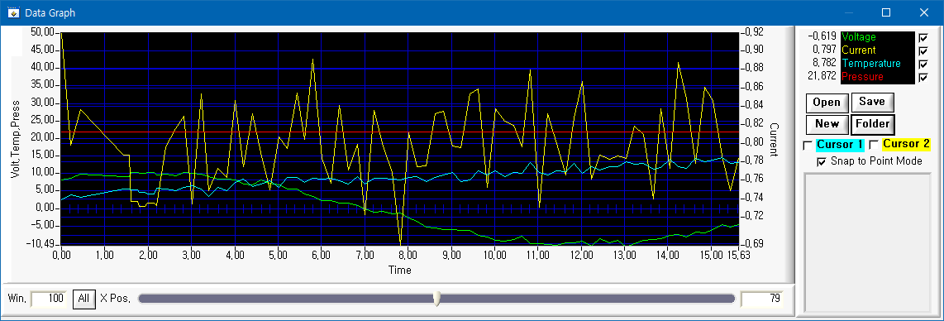Enable the Cursor 2 checkbox
The width and height of the screenshot is (944, 321).
tap(875, 145)
